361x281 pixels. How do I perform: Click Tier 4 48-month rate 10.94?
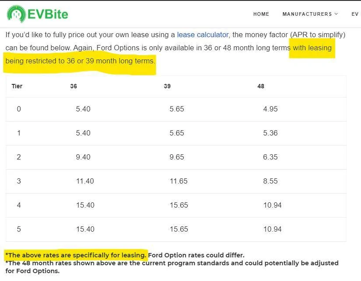(272, 205)
